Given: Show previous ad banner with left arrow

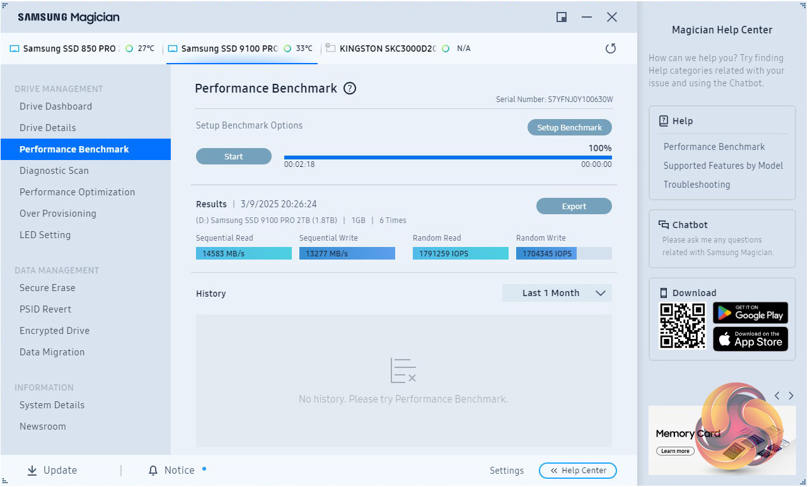Looking at the screenshot, I should coord(777,396).
